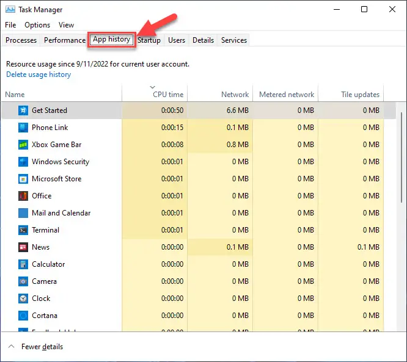Click the Calculator app icon
Viewport: 407px width, 362px height.
(x=23, y=264)
